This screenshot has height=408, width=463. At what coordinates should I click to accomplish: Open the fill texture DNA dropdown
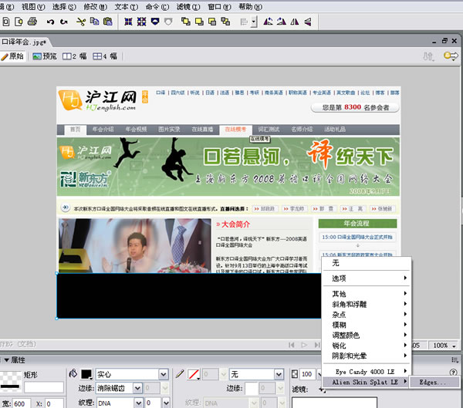(x=138, y=403)
